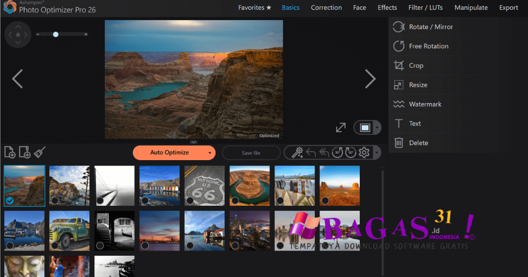Open the Auto Optimize dropdown arrow

[x=210, y=153]
